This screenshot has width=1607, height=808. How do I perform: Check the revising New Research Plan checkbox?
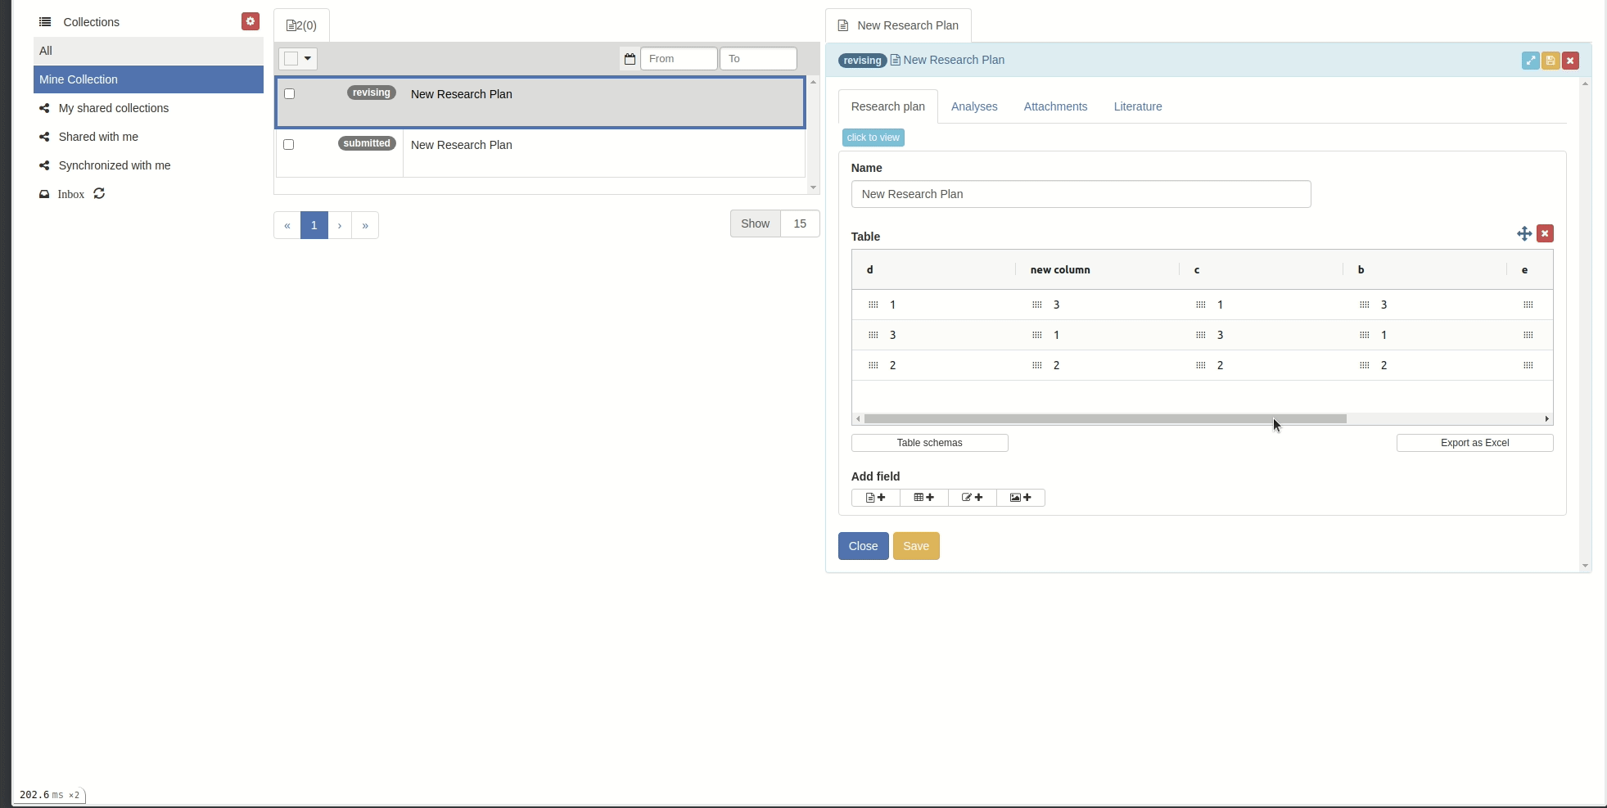289,94
